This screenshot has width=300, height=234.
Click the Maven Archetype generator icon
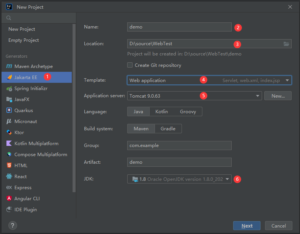coord(9,66)
